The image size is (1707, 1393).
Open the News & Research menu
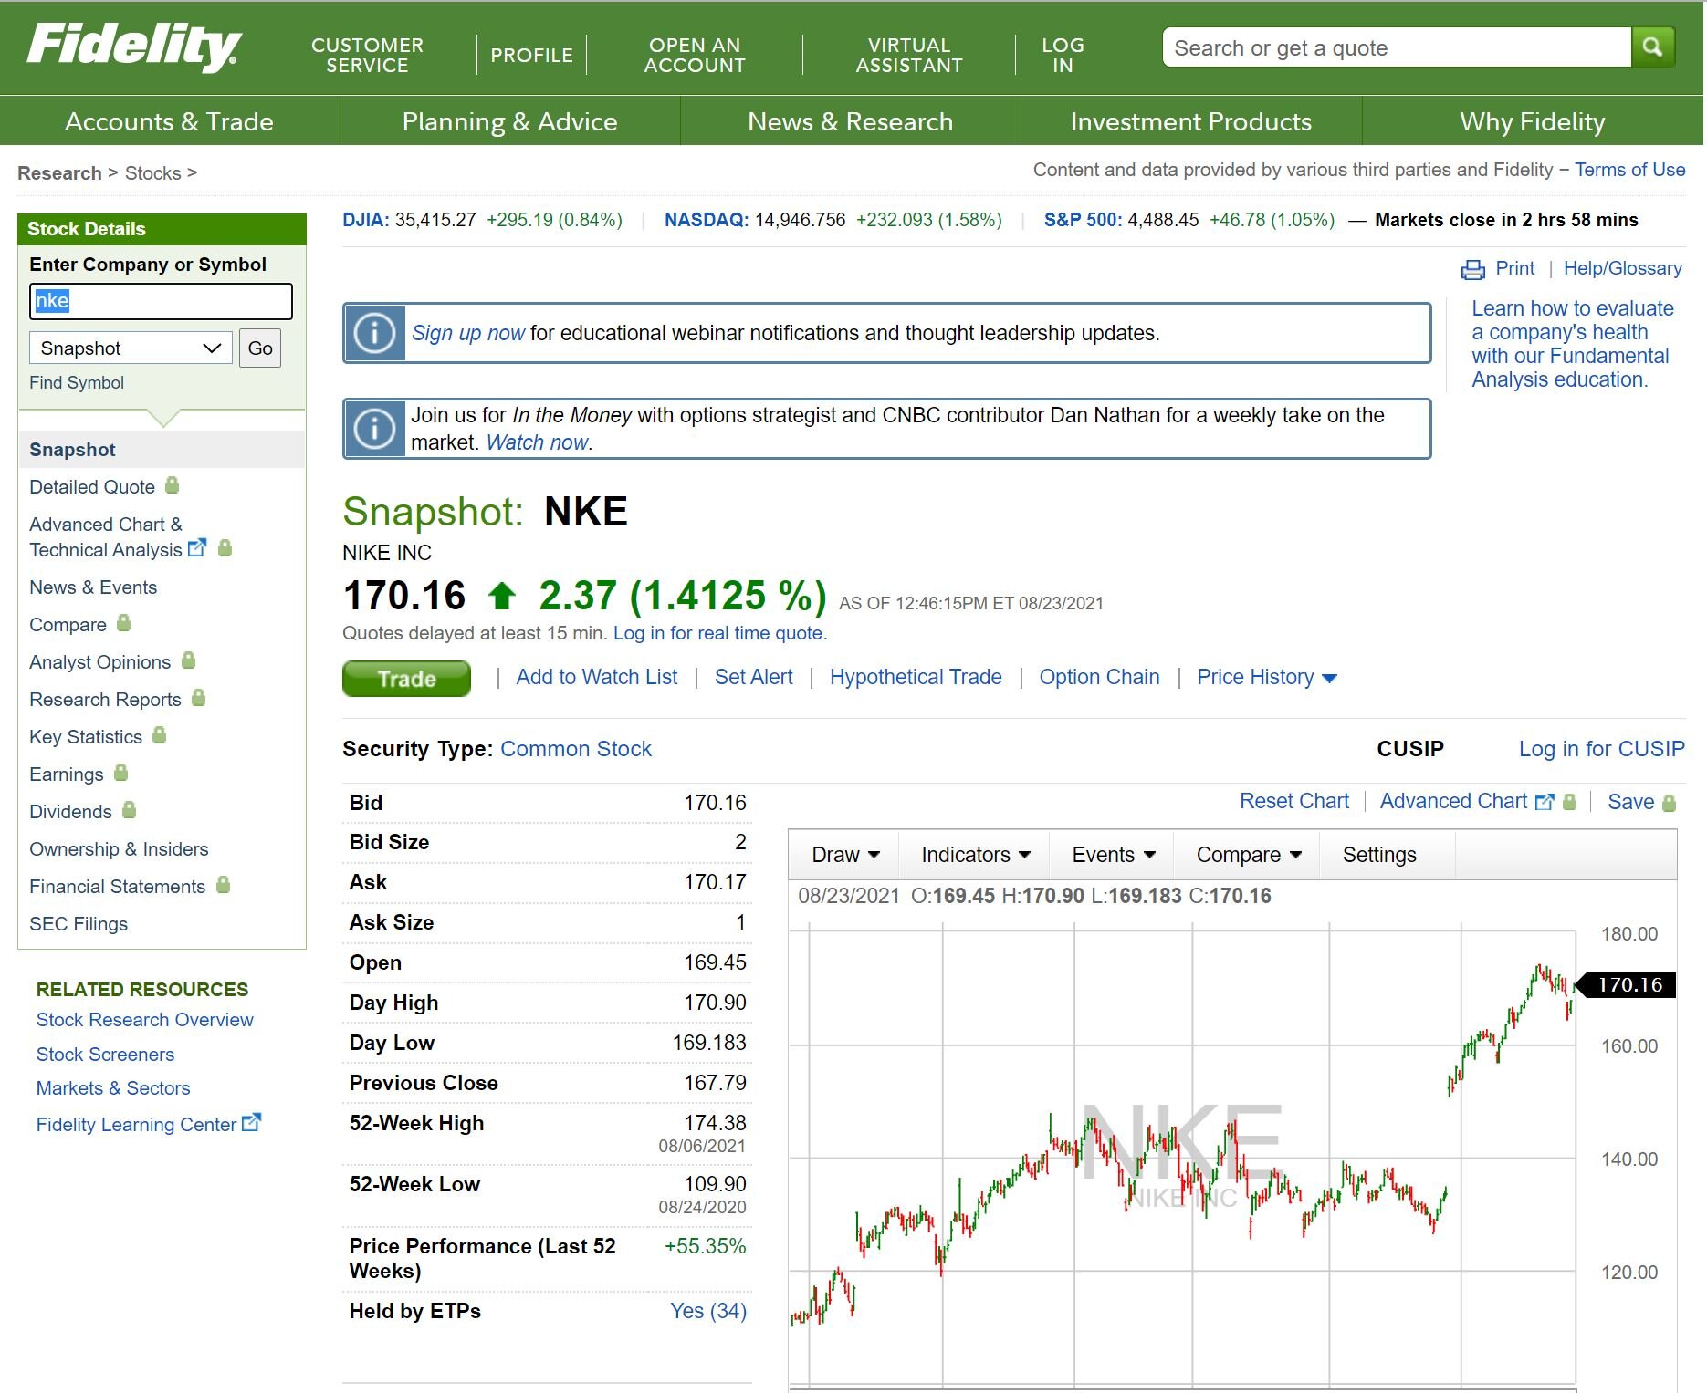(851, 121)
